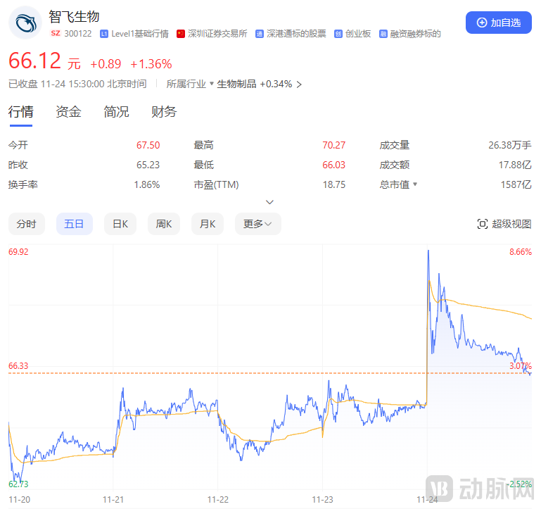Open 超级视图 super view
The height and width of the screenshot is (509, 541).
click(x=504, y=224)
